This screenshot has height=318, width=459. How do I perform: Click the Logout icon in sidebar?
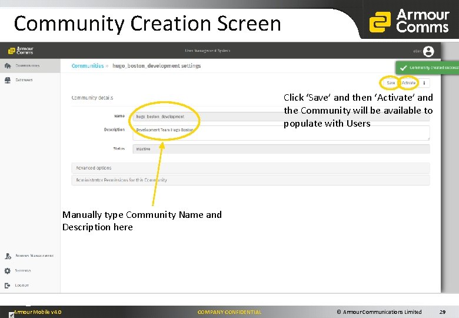click(7, 286)
